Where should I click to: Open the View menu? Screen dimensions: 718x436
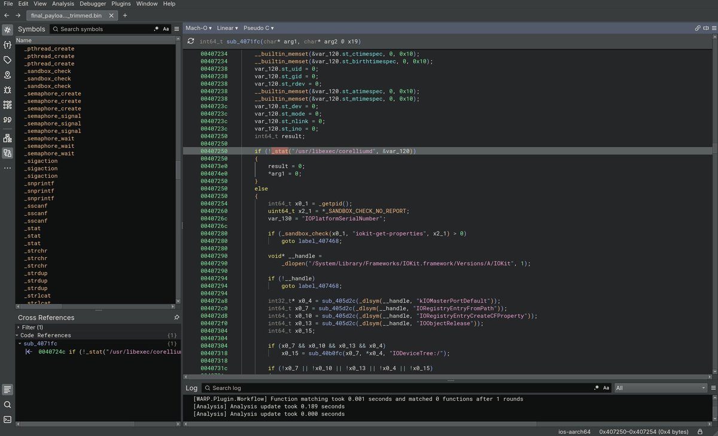pyautogui.click(x=39, y=4)
